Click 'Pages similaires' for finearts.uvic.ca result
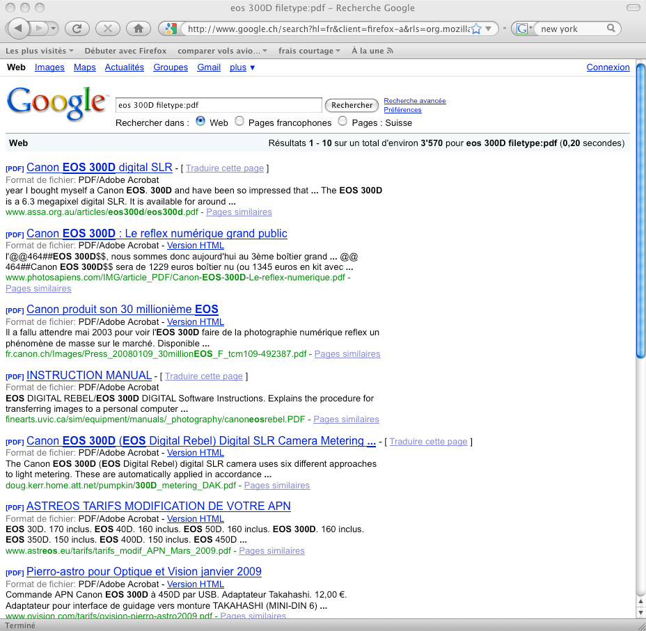 [x=346, y=420]
